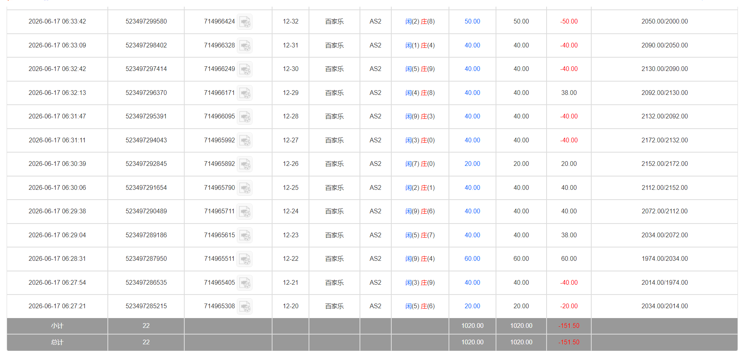Click result 闲(3) 庄(0) in 12-27 row
This screenshot has width=743, height=351.
point(420,140)
